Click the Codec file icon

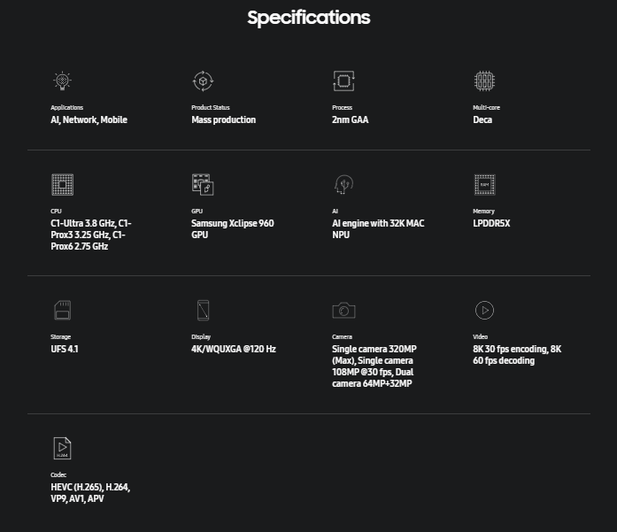coord(62,448)
